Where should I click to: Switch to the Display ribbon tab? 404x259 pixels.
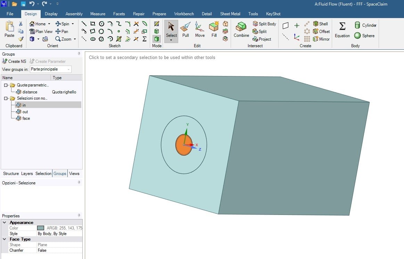pos(51,14)
